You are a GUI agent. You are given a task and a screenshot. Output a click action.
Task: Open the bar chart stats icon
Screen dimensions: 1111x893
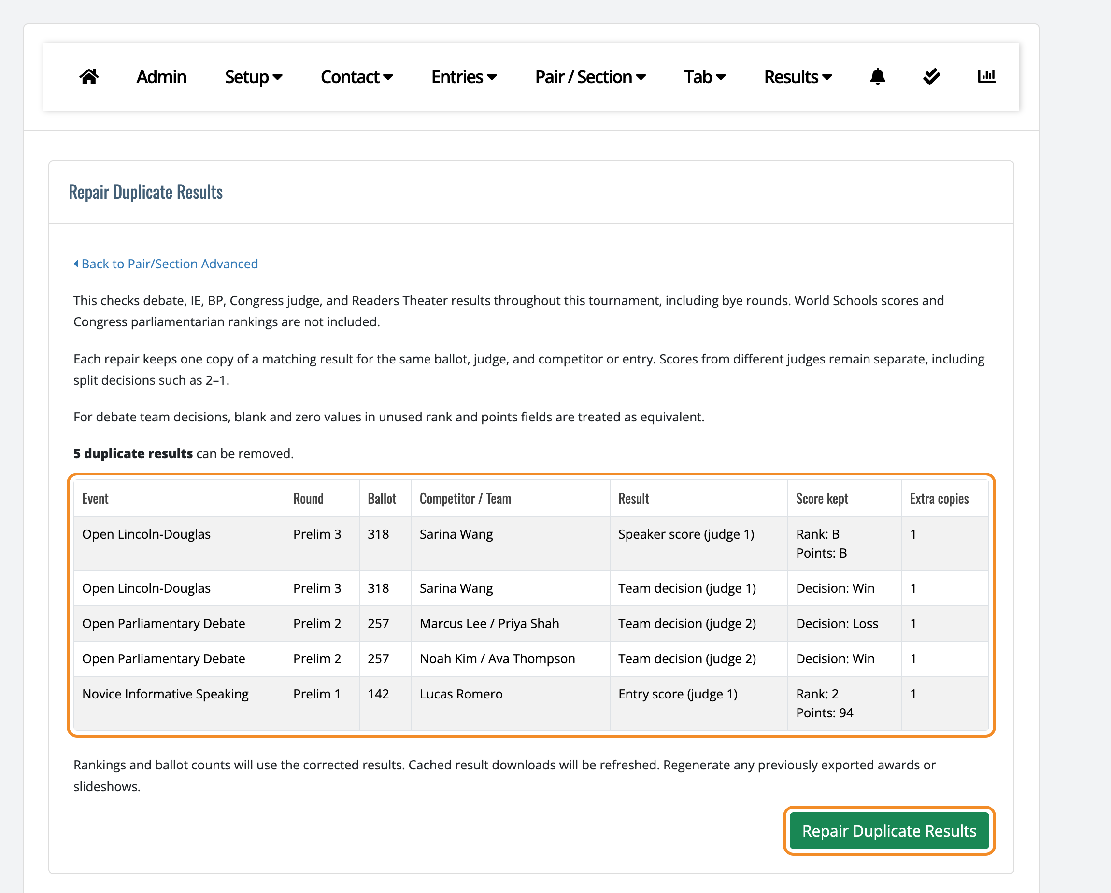(x=986, y=76)
